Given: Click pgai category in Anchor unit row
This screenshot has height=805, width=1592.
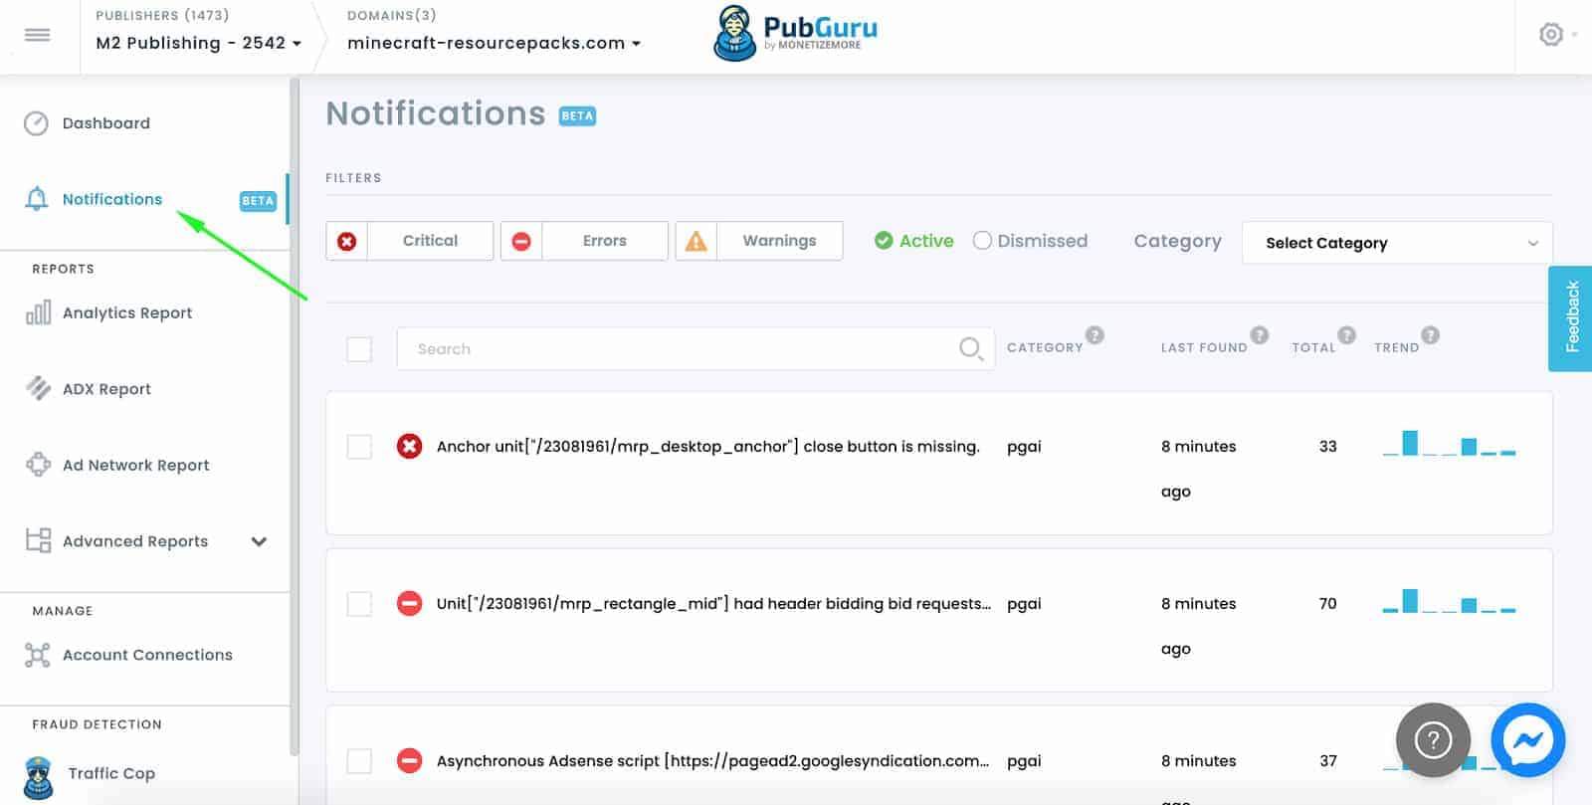Looking at the screenshot, I should click(x=1024, y=447).
